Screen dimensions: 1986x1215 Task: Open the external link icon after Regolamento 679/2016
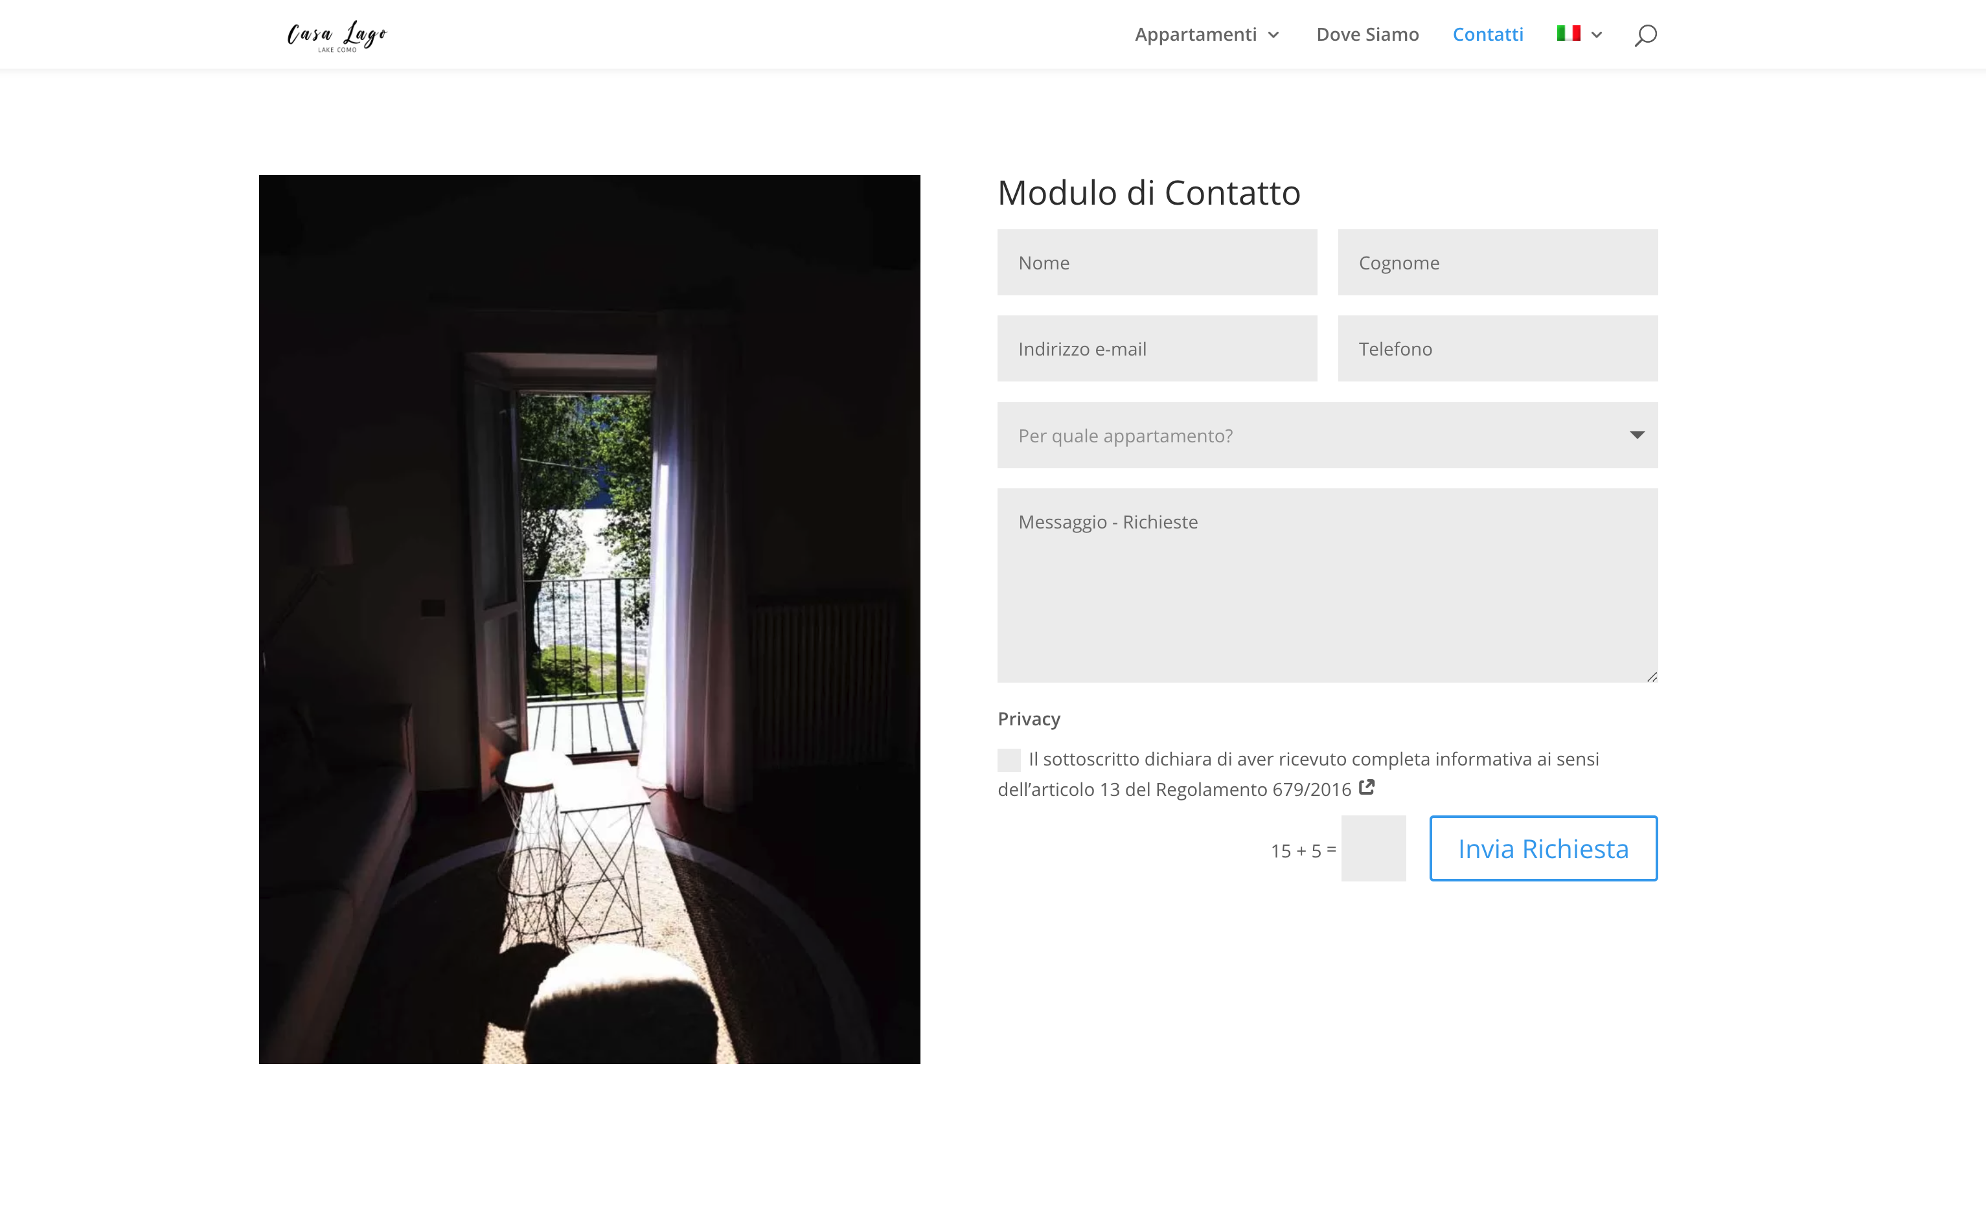(1366, 787)
